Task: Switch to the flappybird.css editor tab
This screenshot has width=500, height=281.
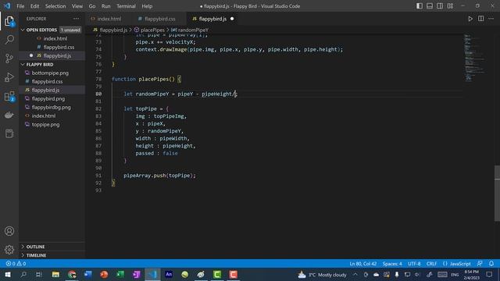Action: (x=159, y=19)
